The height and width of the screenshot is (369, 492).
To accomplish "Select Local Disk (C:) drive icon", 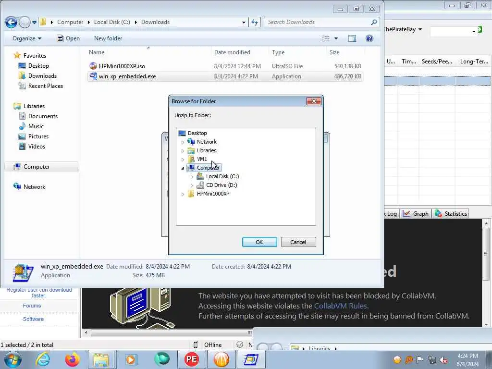I will (x=200, y=176).
